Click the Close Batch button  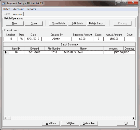58,23
